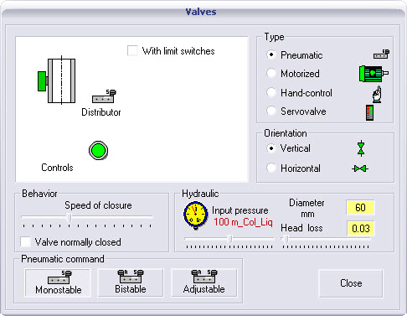Image resolution: width=407 pixels, height=316 pixels.
Task: Choose the Motorized valve type
Action: tap(270, 73)
